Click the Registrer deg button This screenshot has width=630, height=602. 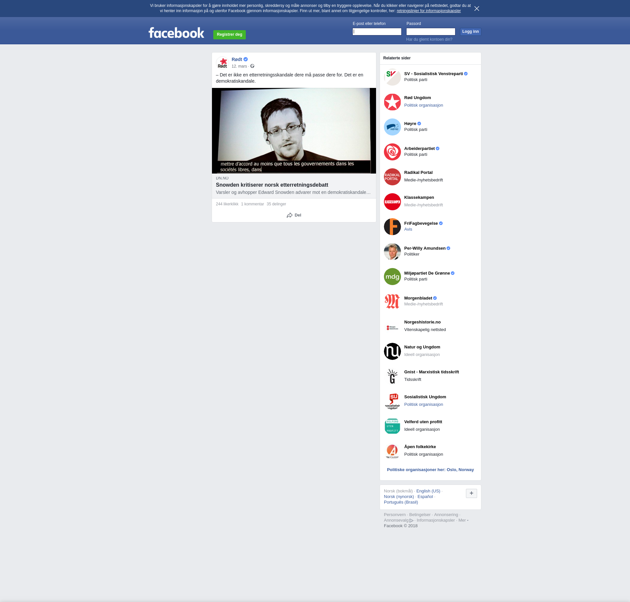pyautogui.click(x=229, y=34)
